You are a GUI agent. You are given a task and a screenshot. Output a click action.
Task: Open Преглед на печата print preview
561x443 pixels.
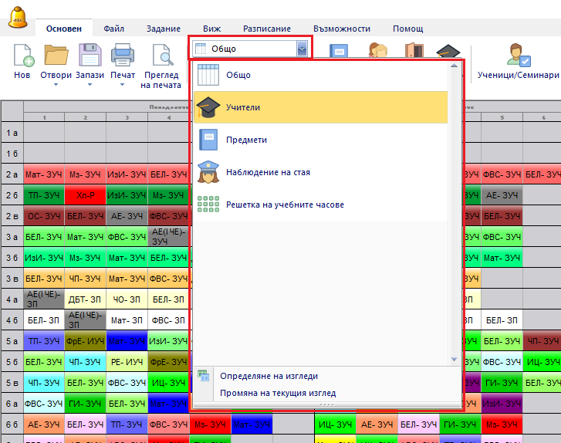pos(161,56)
